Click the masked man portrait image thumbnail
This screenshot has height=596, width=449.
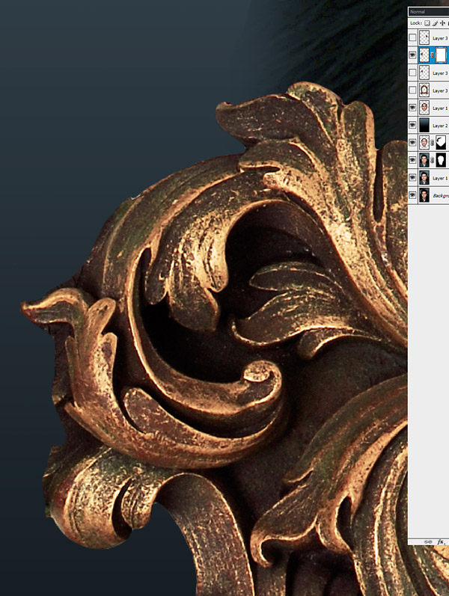424,160
